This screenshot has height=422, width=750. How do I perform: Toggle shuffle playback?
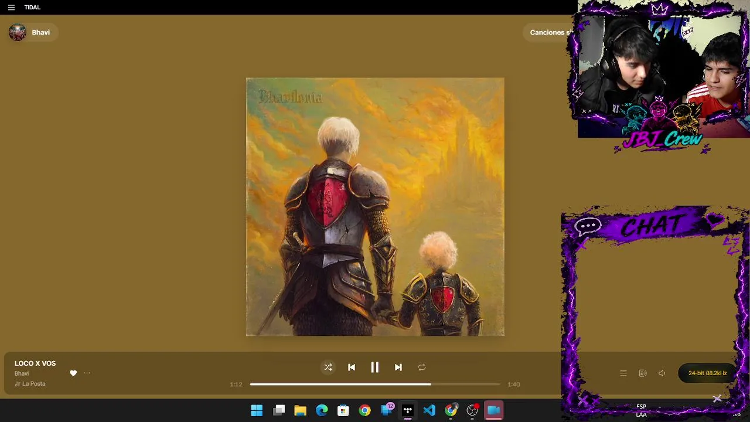coord(328,367)
